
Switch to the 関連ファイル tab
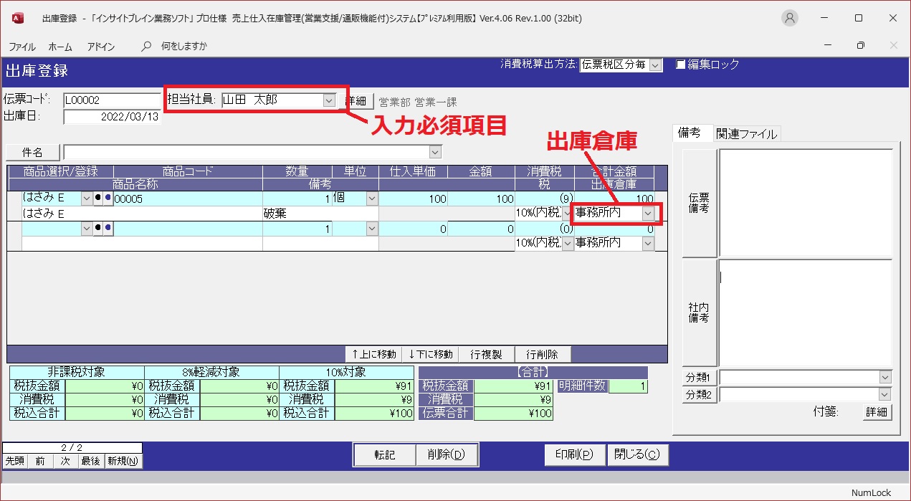coord(746,133)
